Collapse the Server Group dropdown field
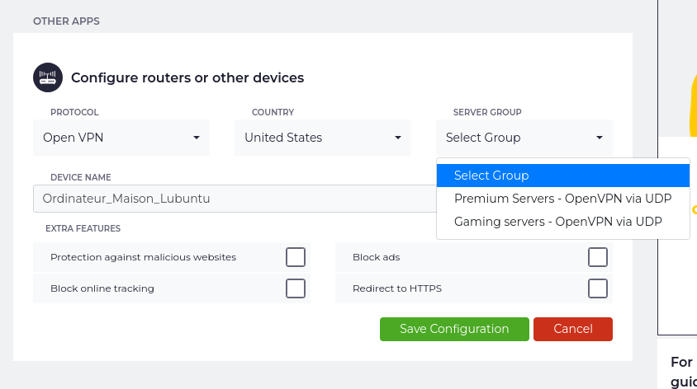Image resolution: width=697 pixels, height=389 pixels. tap(524, 138)
